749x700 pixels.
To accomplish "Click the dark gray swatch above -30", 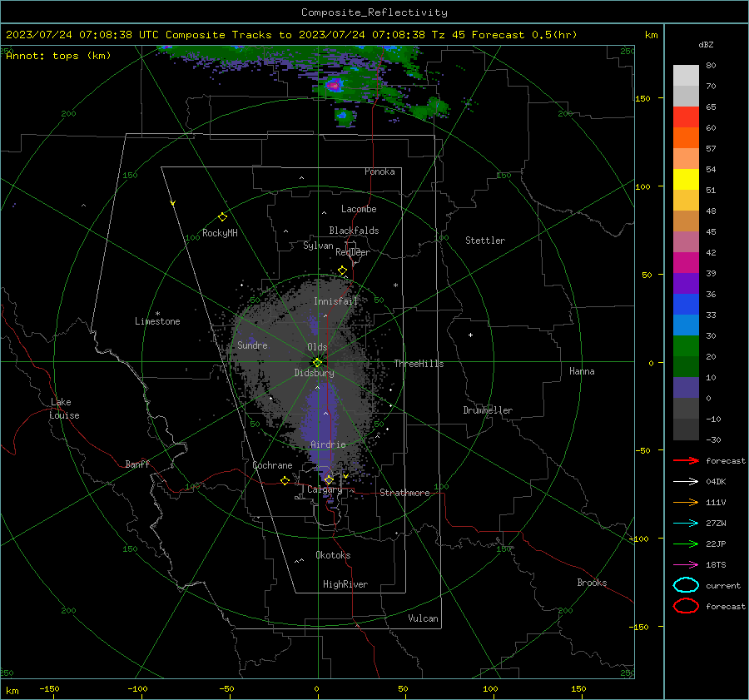I will 686,429.
